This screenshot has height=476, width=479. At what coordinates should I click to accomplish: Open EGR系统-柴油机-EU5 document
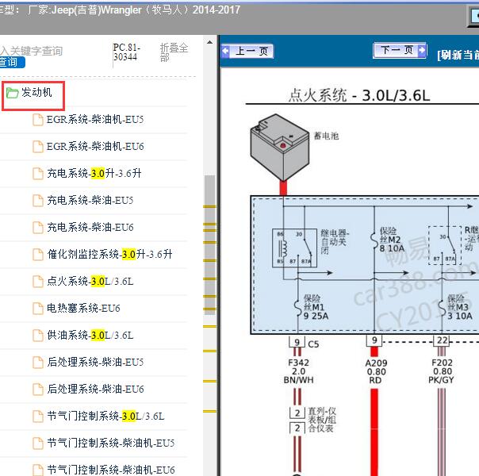pos(95,120)
